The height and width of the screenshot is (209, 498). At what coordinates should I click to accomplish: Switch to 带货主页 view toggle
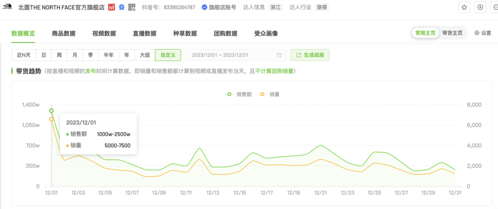[x=452, y=33]
